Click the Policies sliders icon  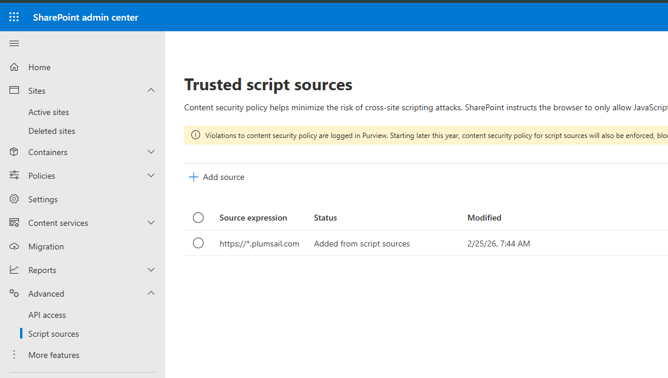[14, 176]
